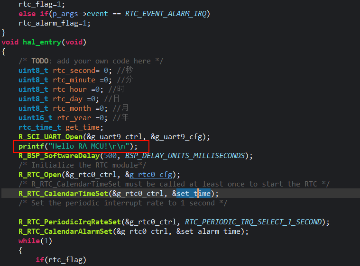Image resolution: width=360 pixels, height=266 pixels.
Task: Open the underlined g_rtc0_cfg link
Action: (151, 175)
